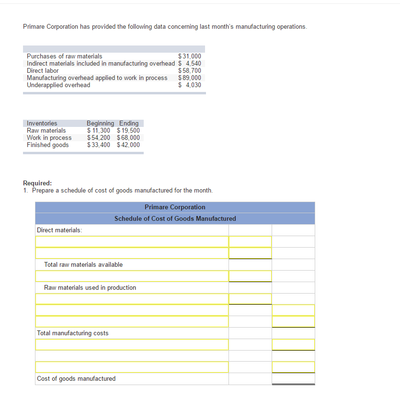Click the Underapplied overhead $4,030 amount
The width and height of the screenshot is (400, 398).
pyautogui.click(x=190, y=85)
